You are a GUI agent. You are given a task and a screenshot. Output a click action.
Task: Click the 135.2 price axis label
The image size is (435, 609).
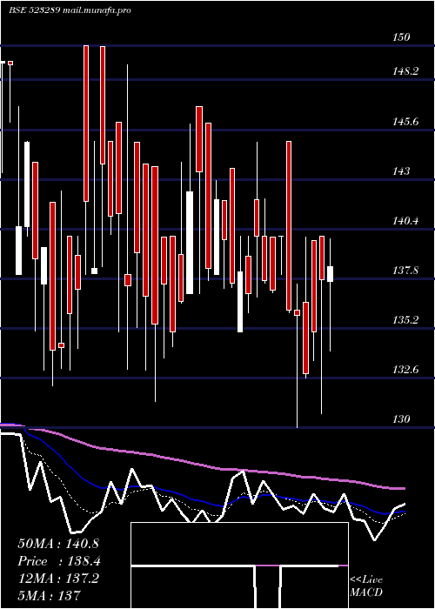click(x=405, y=320)
